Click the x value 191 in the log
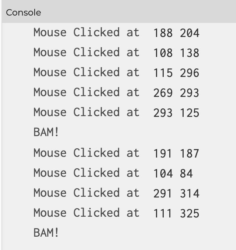 pos(163,153)
